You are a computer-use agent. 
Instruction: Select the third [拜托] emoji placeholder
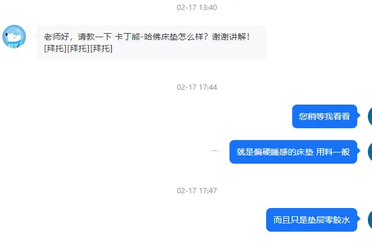click(x=101, y=48)
